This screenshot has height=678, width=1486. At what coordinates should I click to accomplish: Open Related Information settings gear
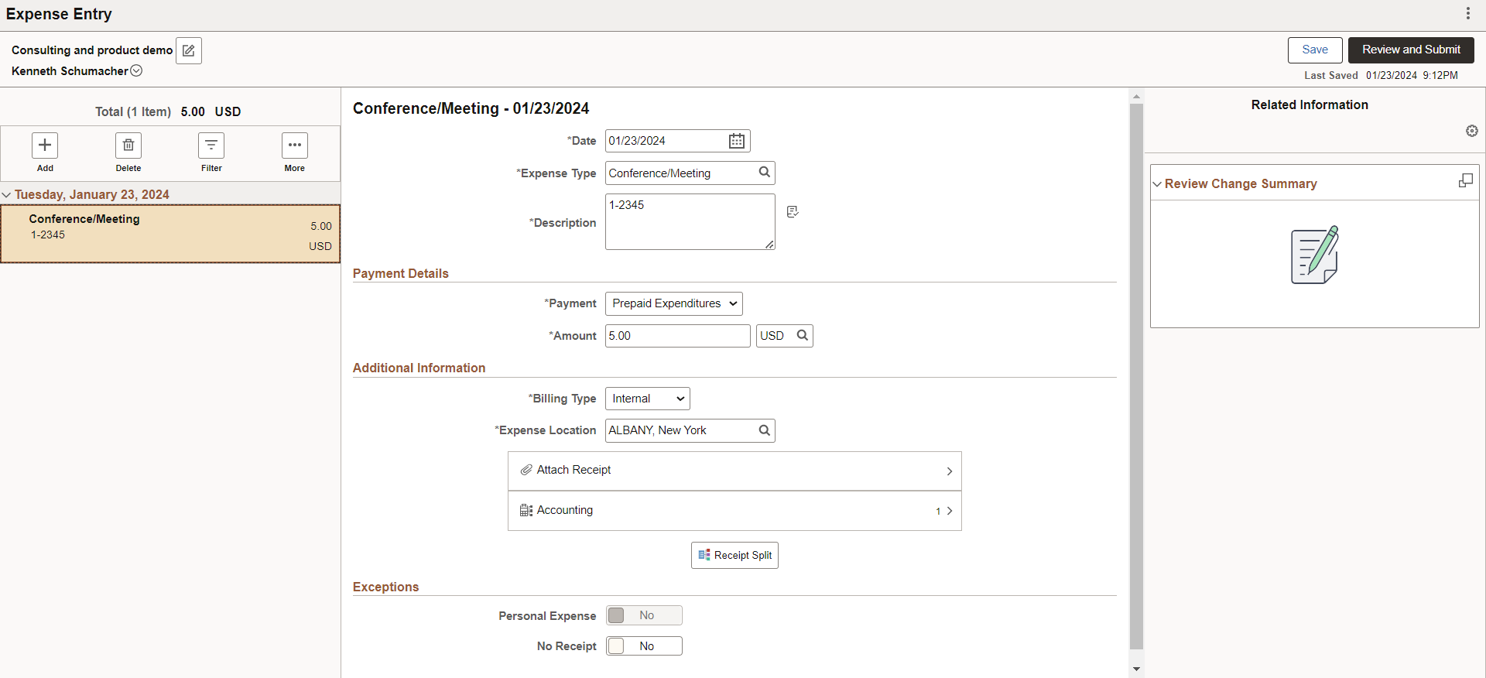coord(1472,131)
